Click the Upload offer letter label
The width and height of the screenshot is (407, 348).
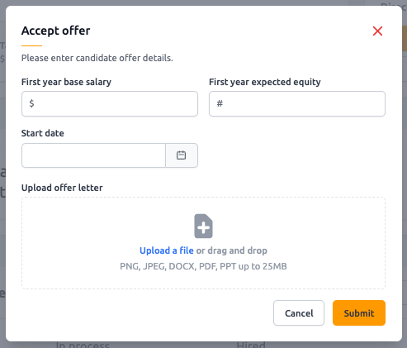click(62, 188)
